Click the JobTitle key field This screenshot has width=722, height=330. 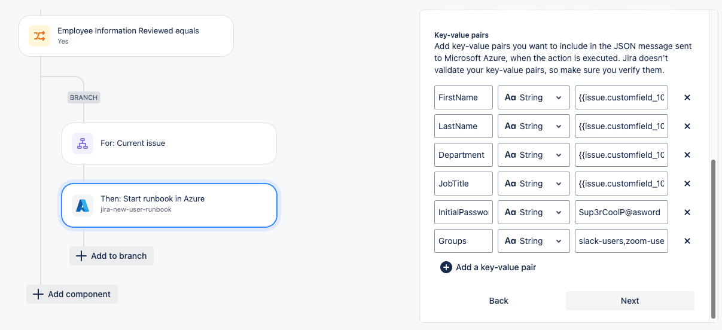pos(464,184)
